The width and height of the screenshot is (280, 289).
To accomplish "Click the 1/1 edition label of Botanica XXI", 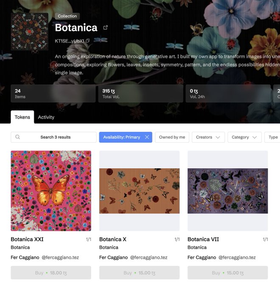I will click(x=89, y=239).
